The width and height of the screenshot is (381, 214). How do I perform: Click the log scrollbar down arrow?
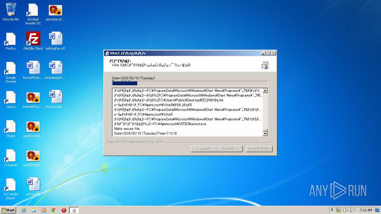pyautogui.click(x=265, y=134)
